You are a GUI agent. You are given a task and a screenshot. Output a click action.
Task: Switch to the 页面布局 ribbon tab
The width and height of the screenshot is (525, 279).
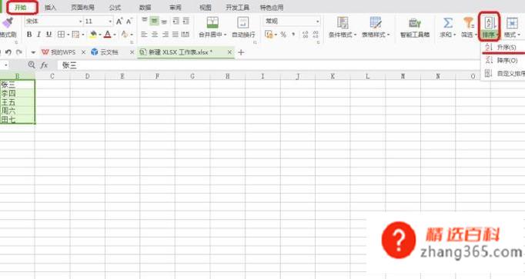click(82, 8)
